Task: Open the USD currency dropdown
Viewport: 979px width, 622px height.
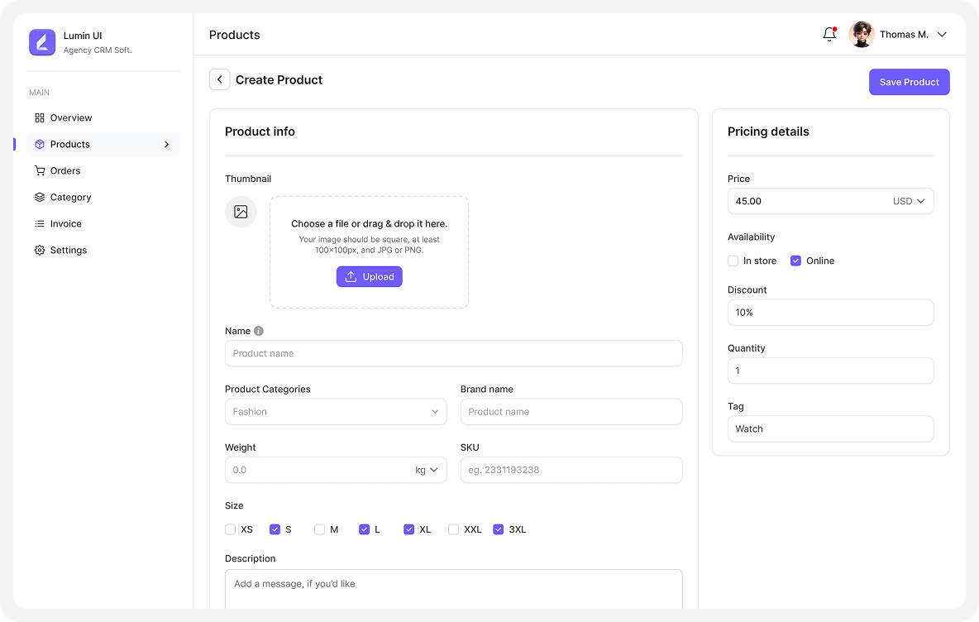Action: 909,201
